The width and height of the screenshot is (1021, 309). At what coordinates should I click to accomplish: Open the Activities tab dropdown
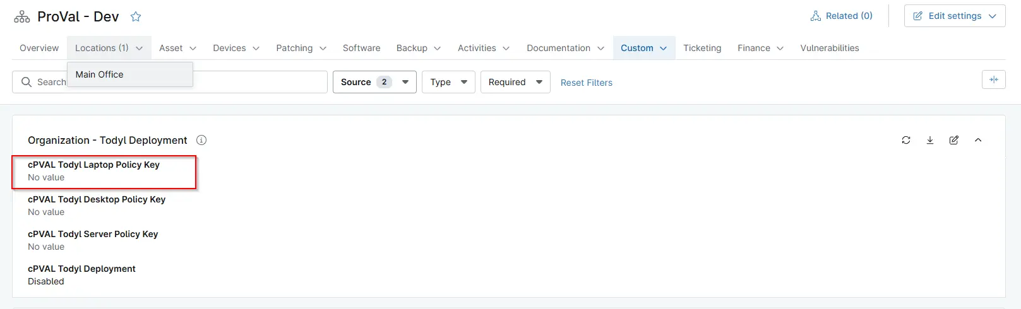(x=484, y=48)
